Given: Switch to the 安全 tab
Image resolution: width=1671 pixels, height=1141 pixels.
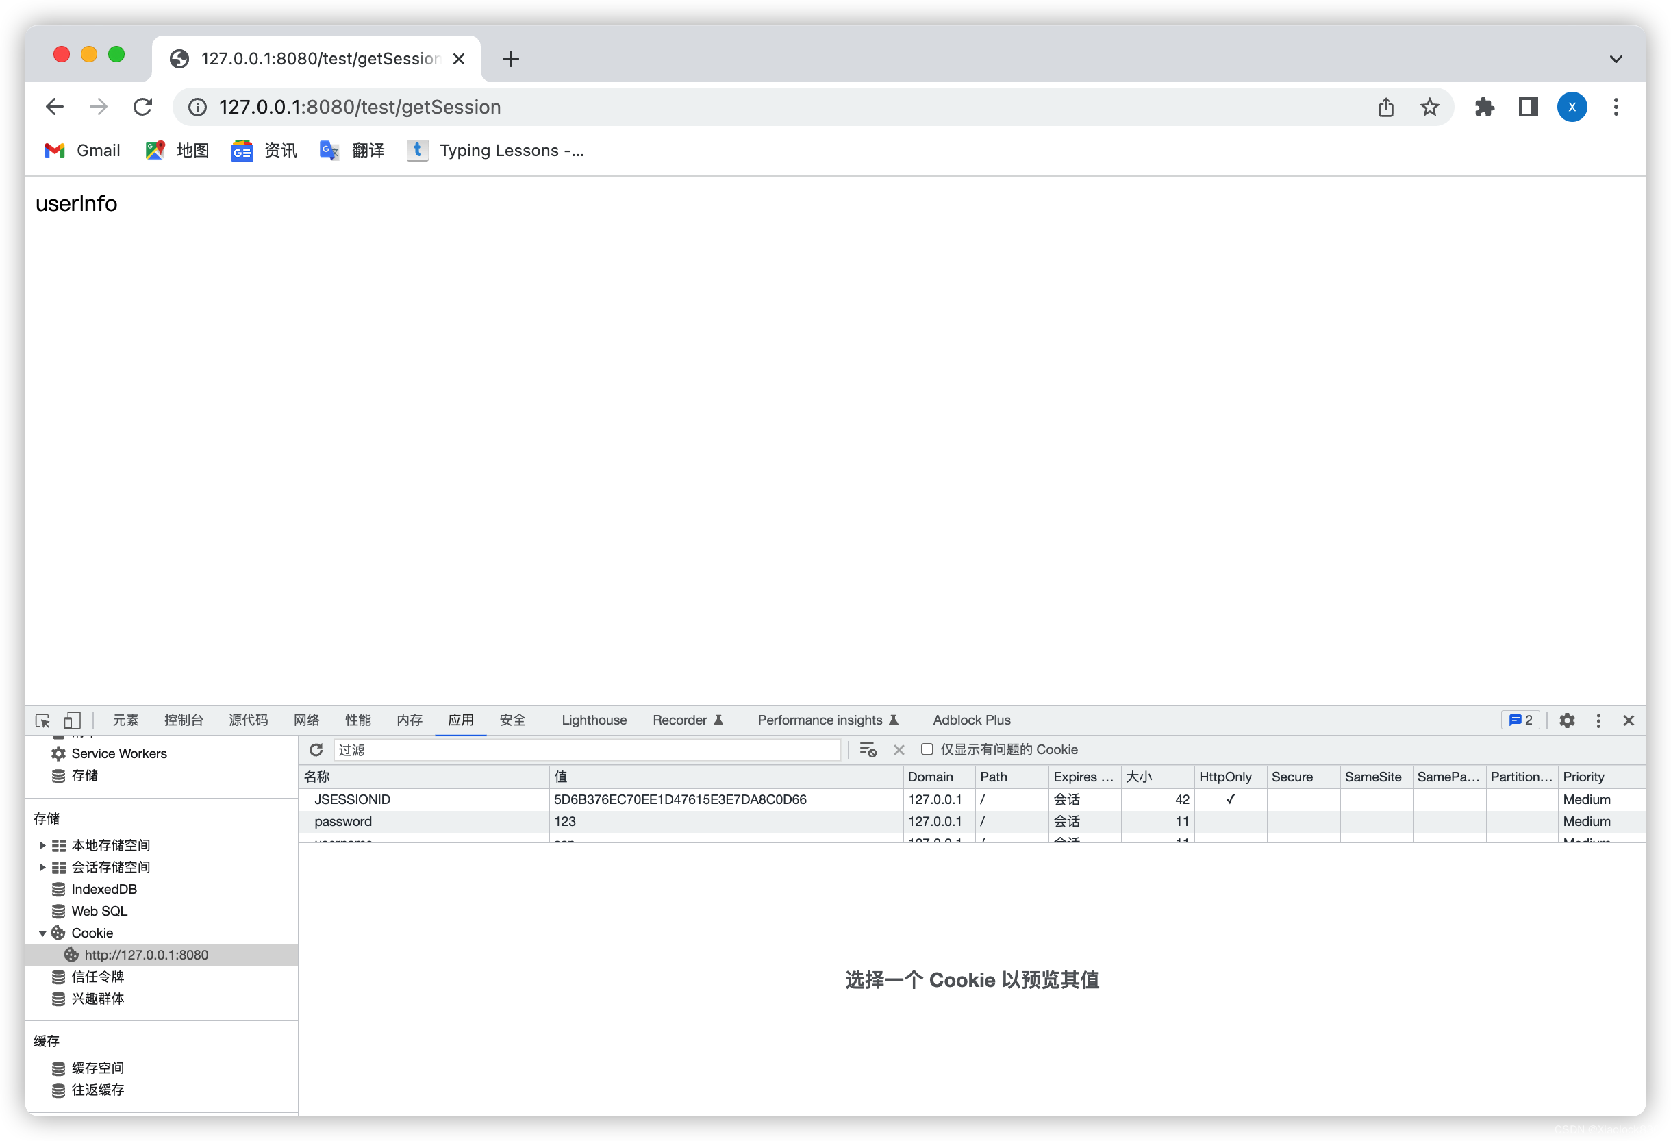Looking at the screenshot, I should pos(513,720).
